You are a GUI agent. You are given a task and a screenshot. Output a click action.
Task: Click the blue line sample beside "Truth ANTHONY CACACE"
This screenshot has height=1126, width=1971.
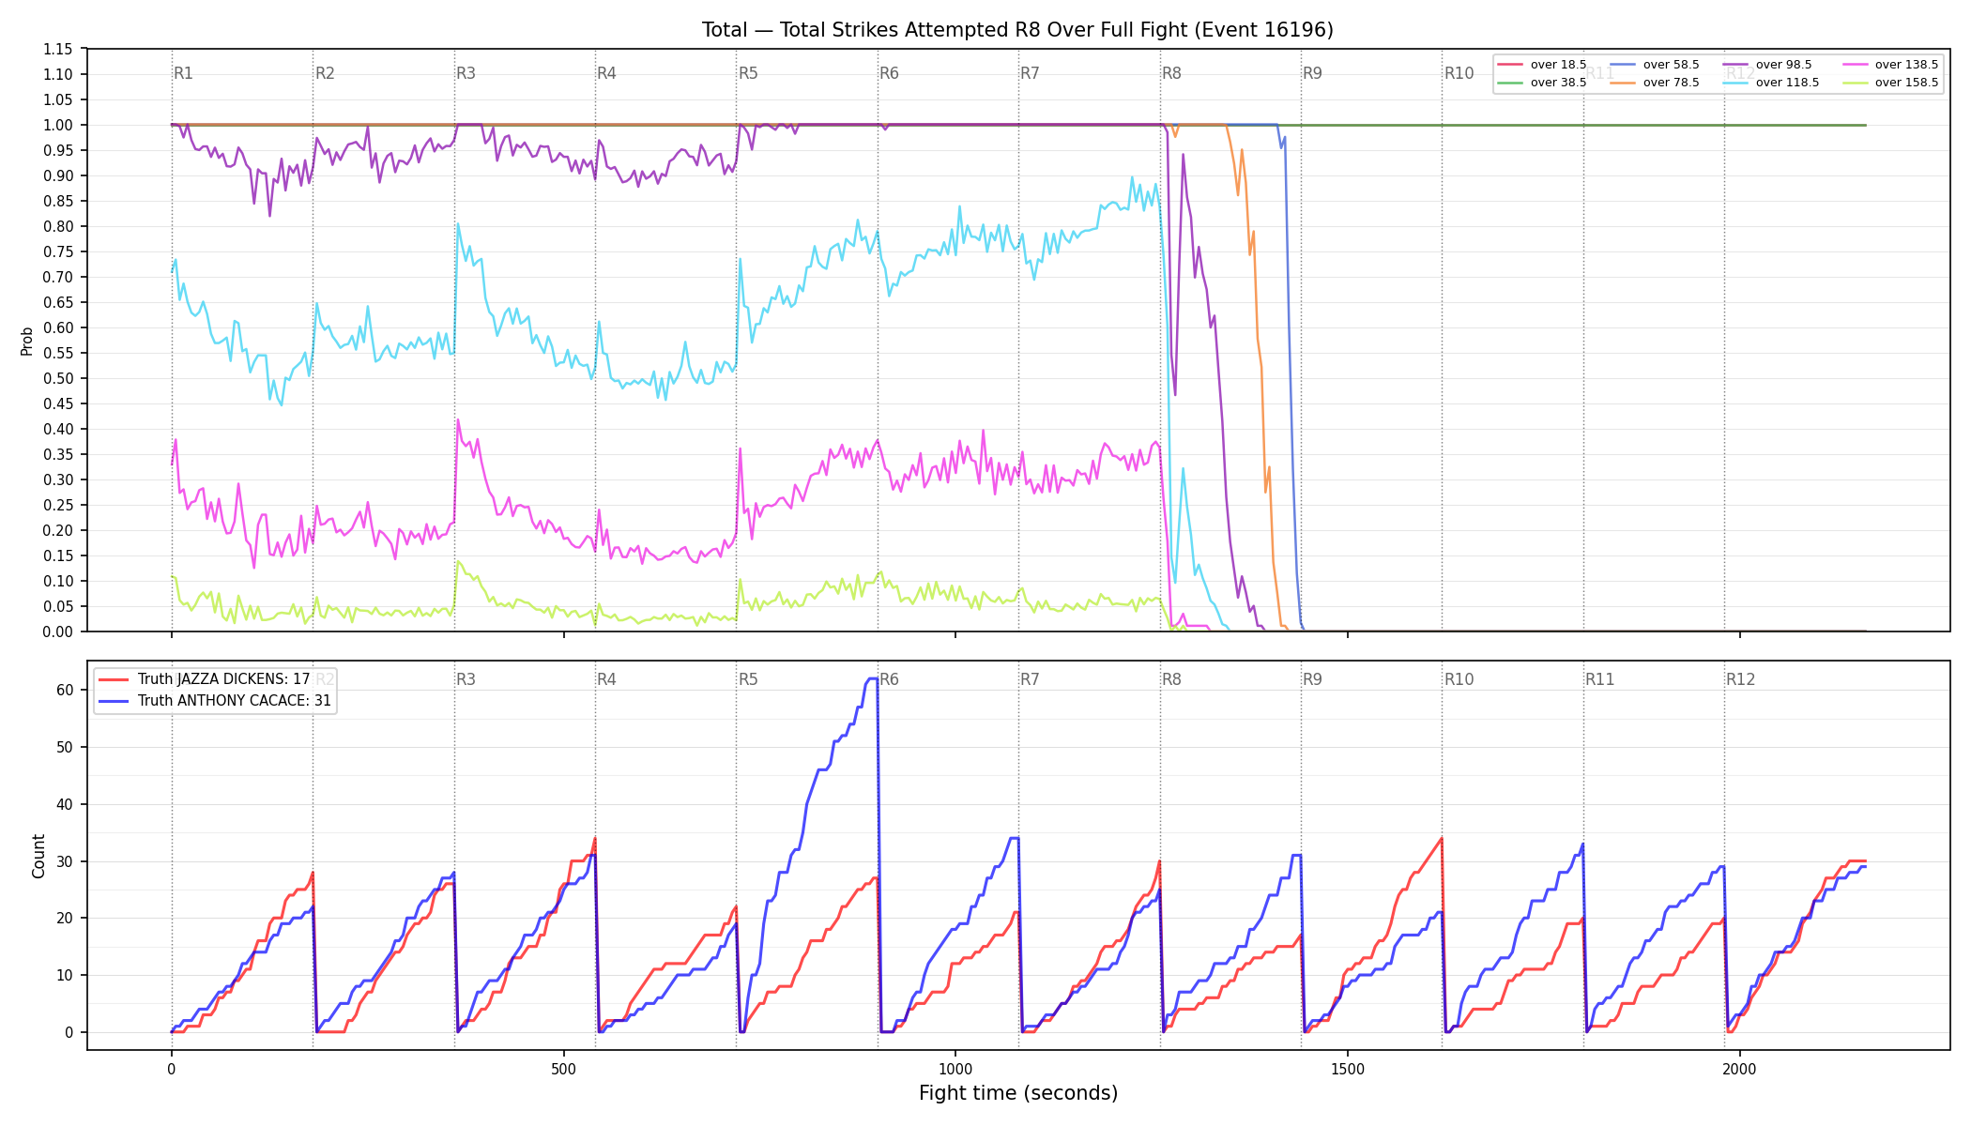click(115, 701)
